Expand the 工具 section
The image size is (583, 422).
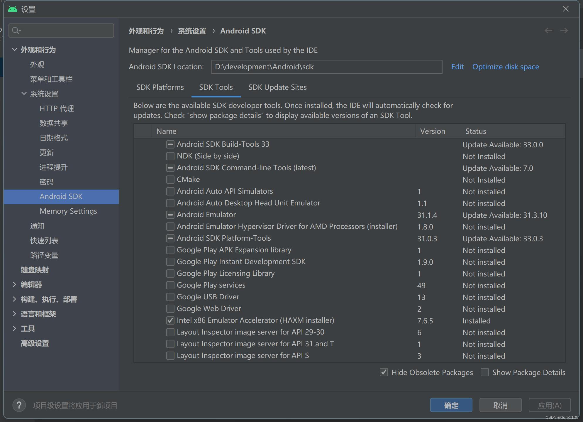click(14, 328)
